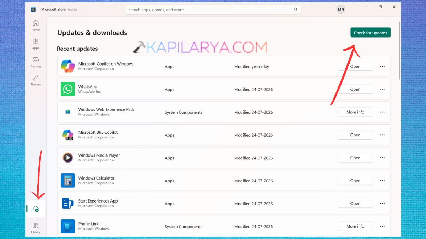Open more options for Windows Web Experience Pack
426x239 pixels.
point(382,112)
